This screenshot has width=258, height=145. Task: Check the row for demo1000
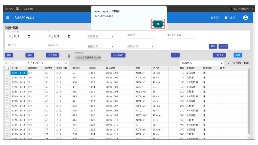click(7, 73)
